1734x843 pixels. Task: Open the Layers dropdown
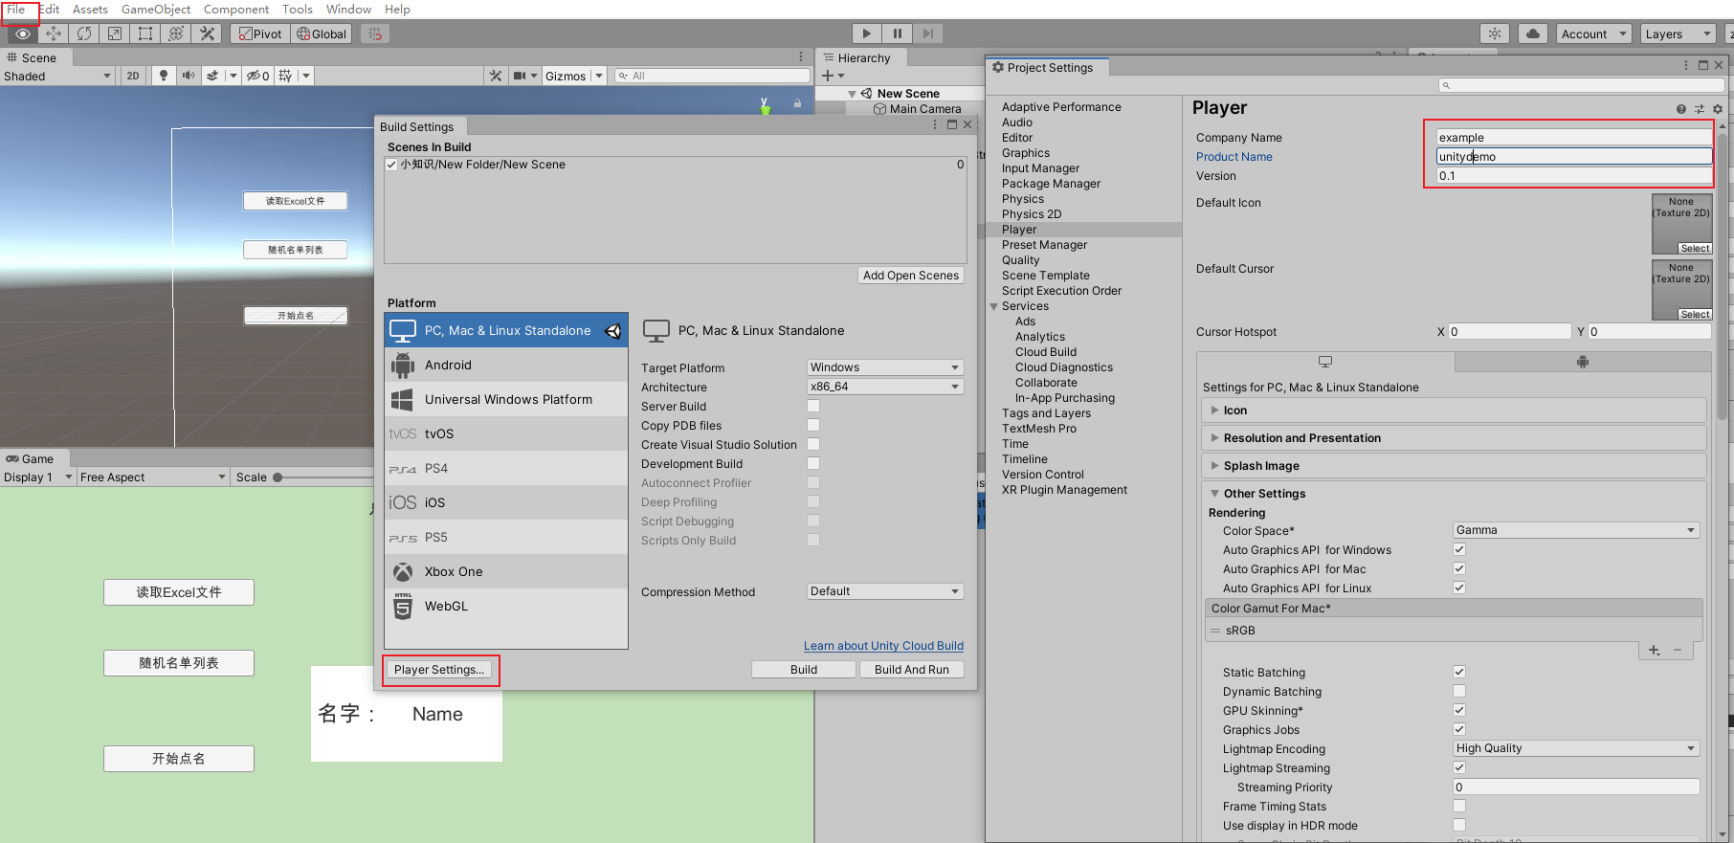(1678, 33)
